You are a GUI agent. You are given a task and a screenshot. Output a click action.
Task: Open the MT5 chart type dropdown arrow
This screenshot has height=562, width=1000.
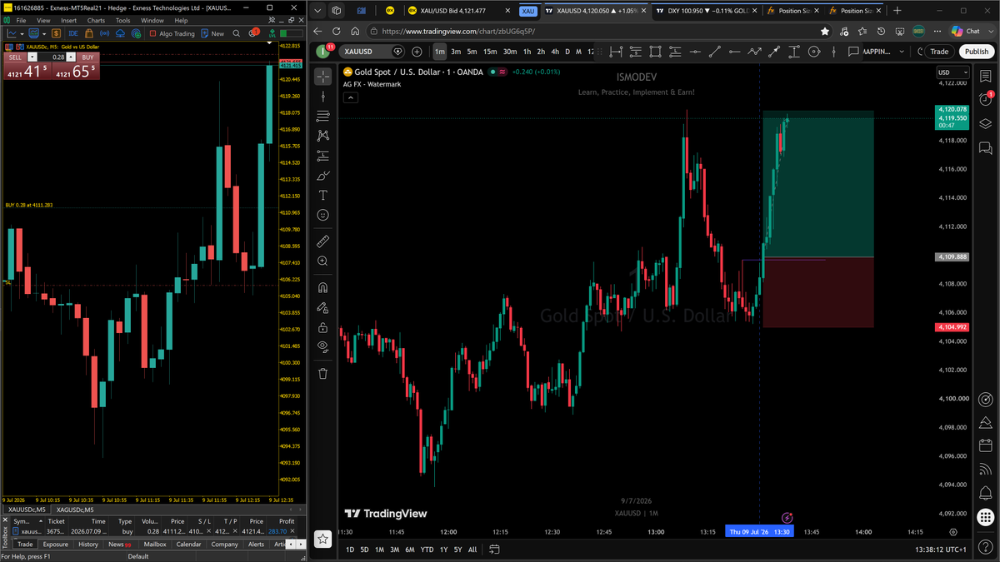coord(22,33)
